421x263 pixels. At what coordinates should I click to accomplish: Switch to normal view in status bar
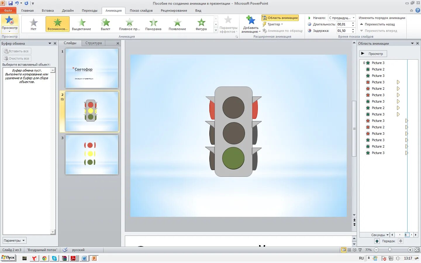344,250
